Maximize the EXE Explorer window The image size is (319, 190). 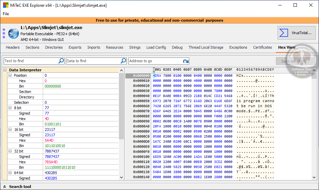click(295, 5)
